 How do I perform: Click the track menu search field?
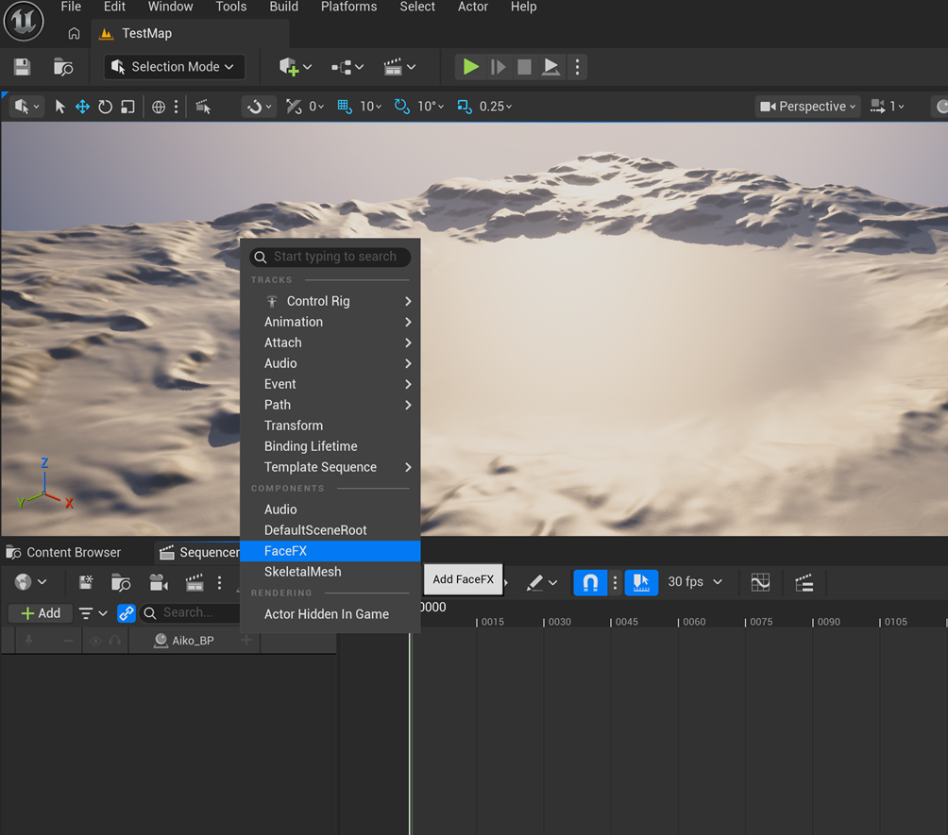click(x=330, y=257)
